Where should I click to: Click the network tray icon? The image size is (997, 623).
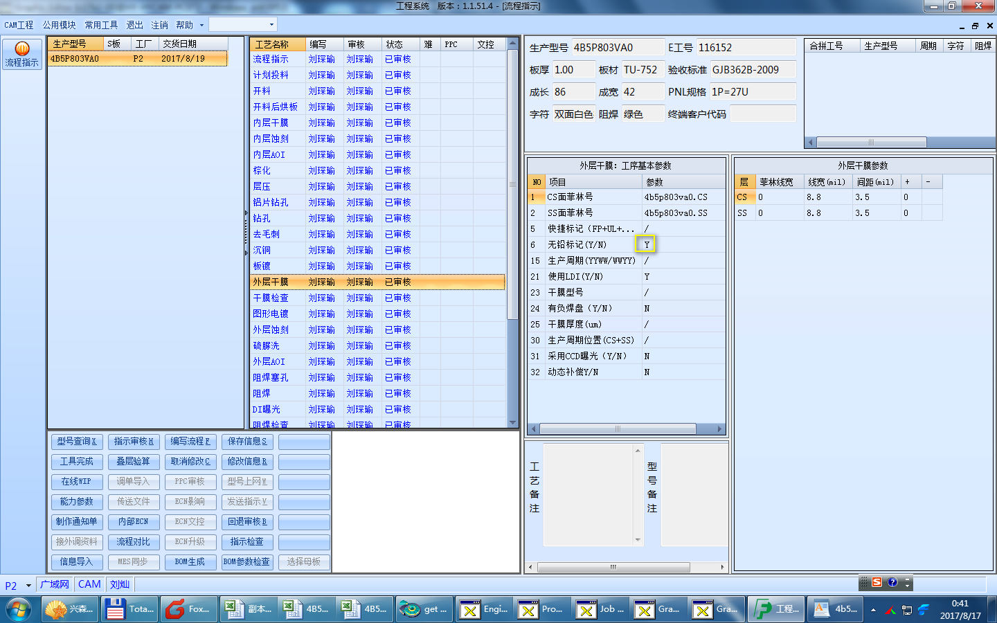pos(906,610)
